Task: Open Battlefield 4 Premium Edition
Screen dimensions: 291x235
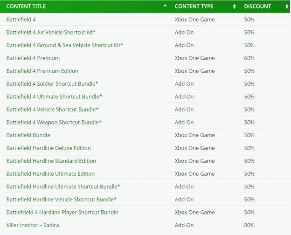Action: [42, 71]
